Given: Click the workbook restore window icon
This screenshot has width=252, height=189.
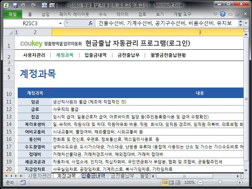Looking at the screenshot, I should pyautogui.click(x=238, y=14).
